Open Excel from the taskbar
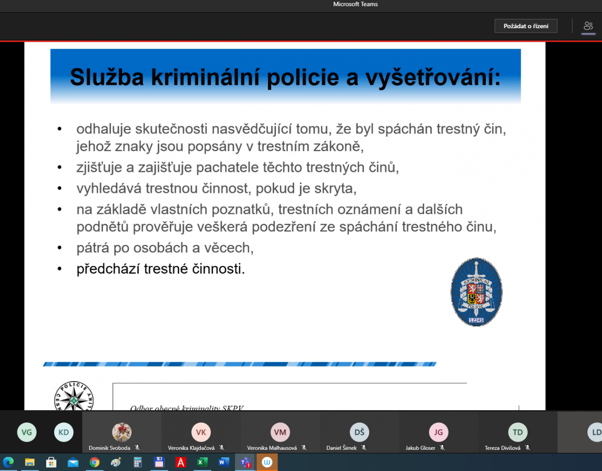The image size is (602, 471). [x=202, y=463]
